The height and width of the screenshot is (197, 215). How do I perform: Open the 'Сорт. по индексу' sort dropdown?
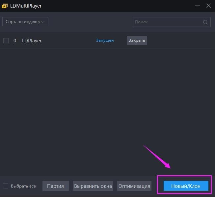tap(25, 22)
